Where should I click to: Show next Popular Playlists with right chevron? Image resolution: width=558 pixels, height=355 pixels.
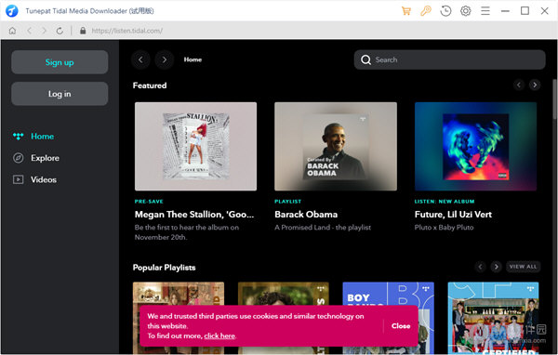(496, 267)
